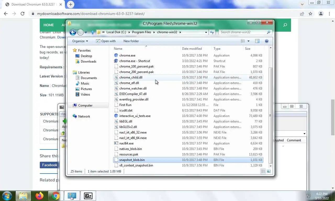Image resolution: width=335 pixels, height=201 pixels.
Task: Sort files by Type column header
Action: (x=228, y=48)
